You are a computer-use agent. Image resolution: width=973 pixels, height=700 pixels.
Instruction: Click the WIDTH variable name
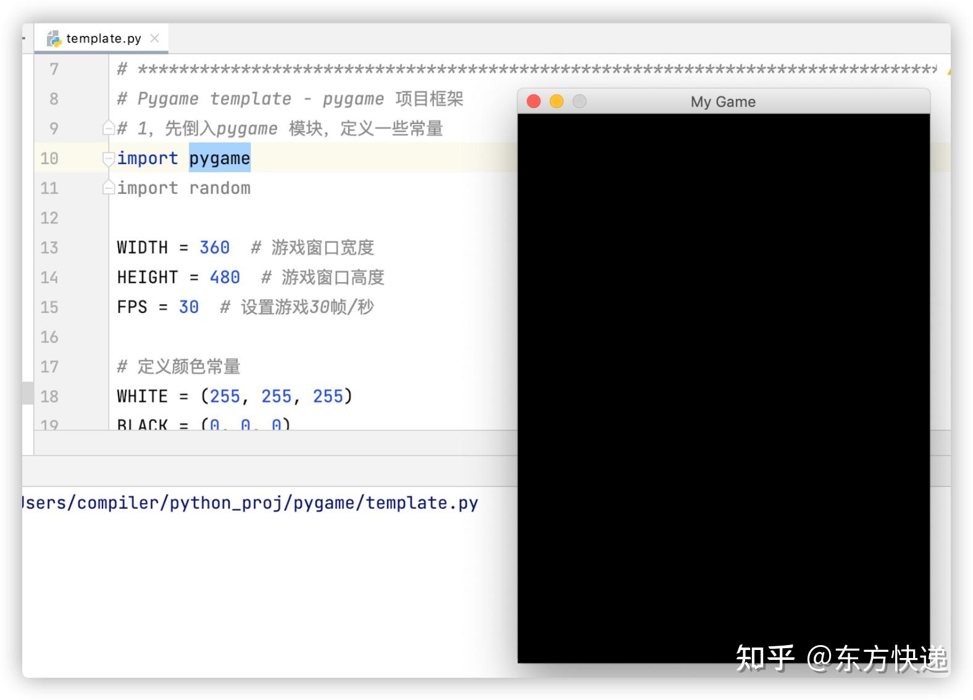click(x=143, y=248)
